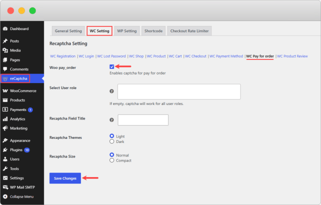
Task: Click the red window close button
Action: [x=11, y=11]
